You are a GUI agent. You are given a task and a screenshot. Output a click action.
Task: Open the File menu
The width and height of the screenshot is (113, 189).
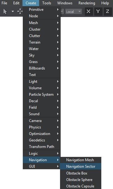tap(4, 3)
